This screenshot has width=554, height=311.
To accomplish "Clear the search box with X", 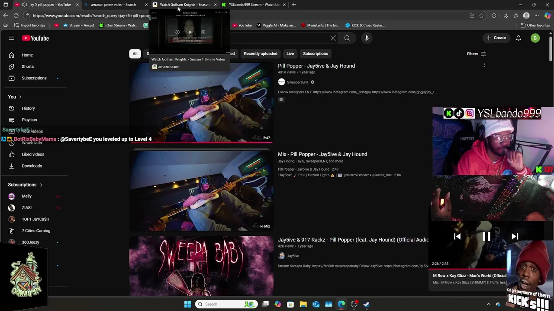I will click(x=333, y=38).
